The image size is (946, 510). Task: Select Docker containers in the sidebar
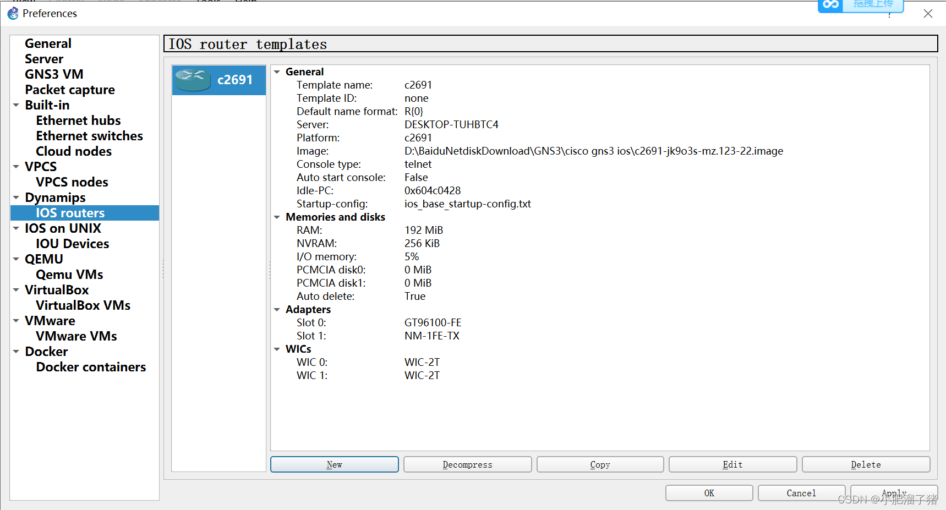pyautogui.click(x=91, y=367)
